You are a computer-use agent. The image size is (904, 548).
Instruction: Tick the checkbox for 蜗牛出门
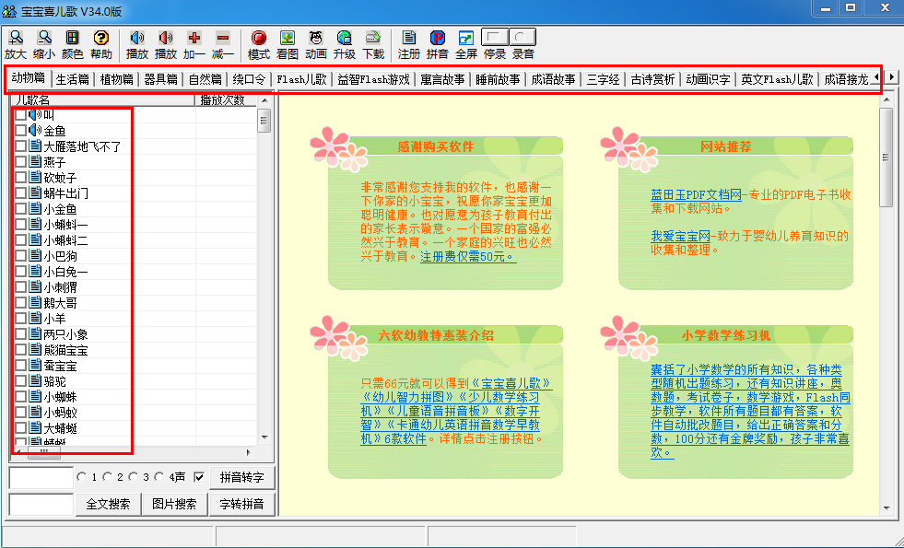click(x=20, y=192)
